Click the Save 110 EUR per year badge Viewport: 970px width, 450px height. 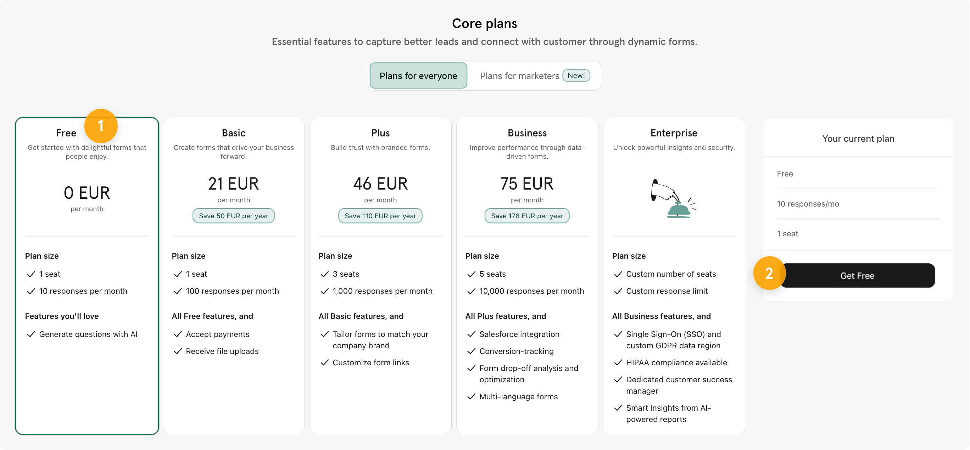click(x=380, y=215)
